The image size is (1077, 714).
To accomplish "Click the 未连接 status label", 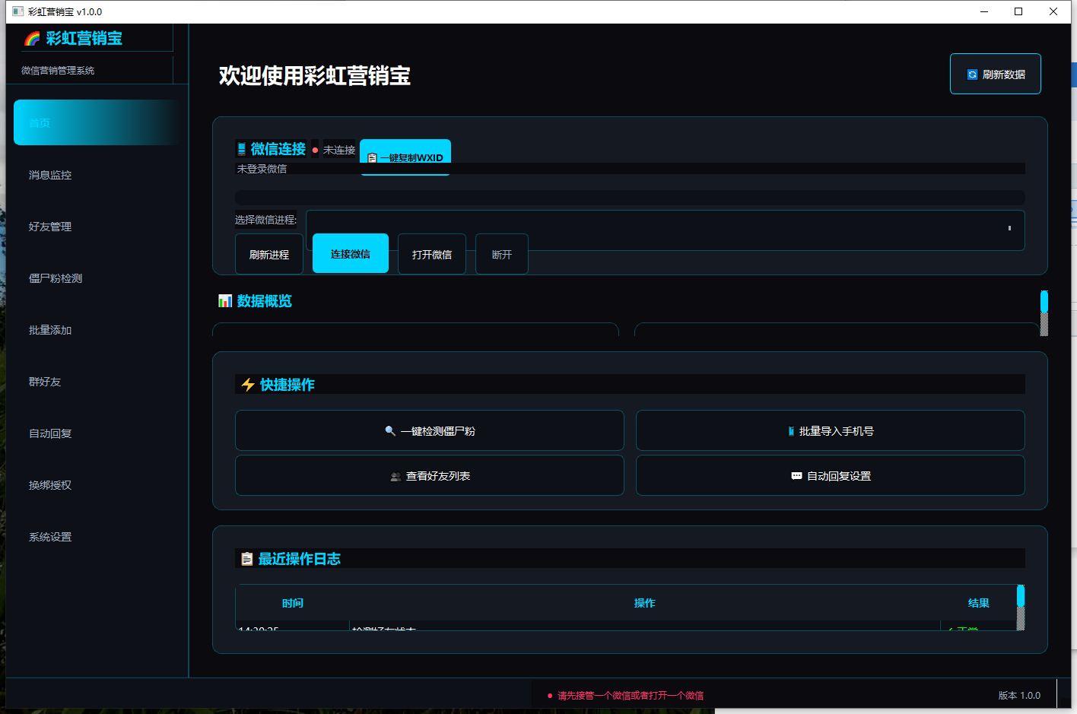I will click(x=339, y=150).
